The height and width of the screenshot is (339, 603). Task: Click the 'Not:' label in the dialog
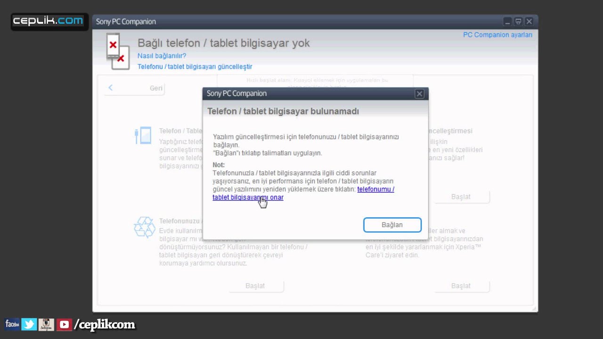(x=219, y=165)
